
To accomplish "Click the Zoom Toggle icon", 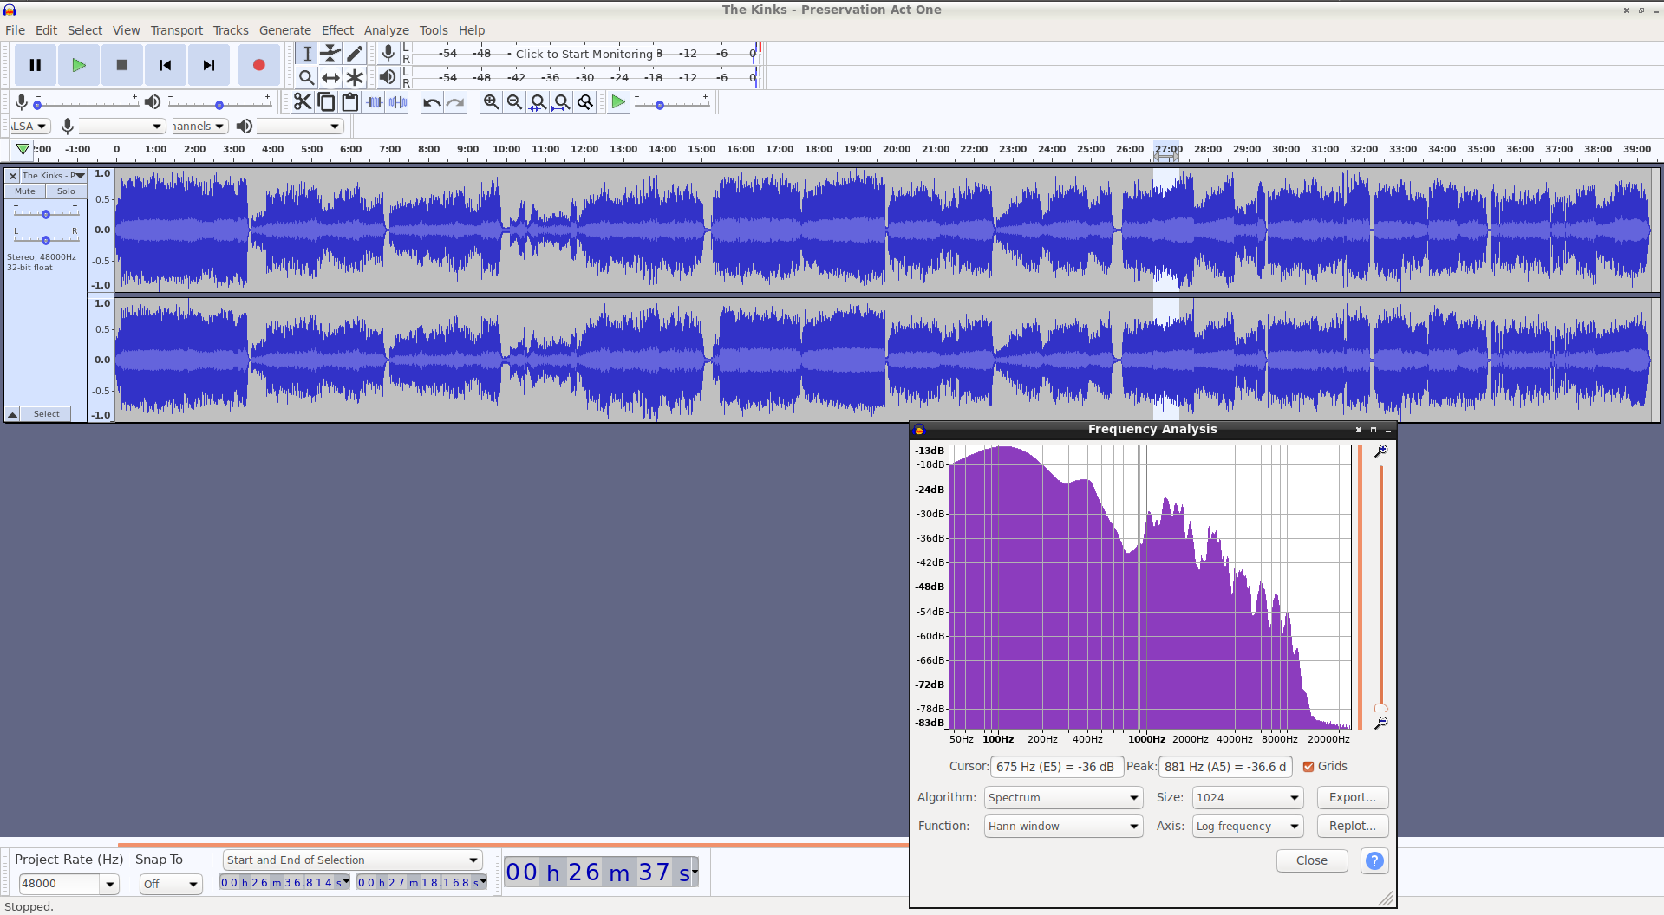I will click(586, 102).
